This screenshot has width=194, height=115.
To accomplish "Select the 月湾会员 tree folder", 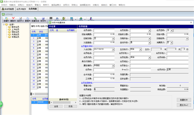I will click(15, 35).
